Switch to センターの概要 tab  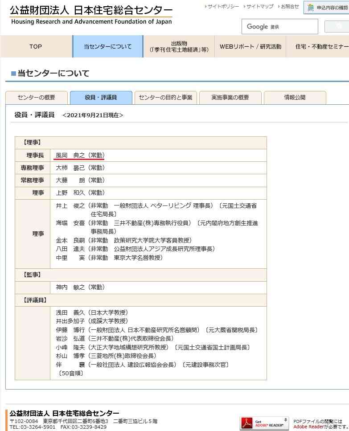click(x=36, y=97)
